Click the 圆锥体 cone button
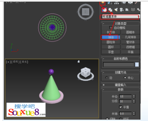The height and width of the screenshot is (121, 148). [x=130, y=32]
